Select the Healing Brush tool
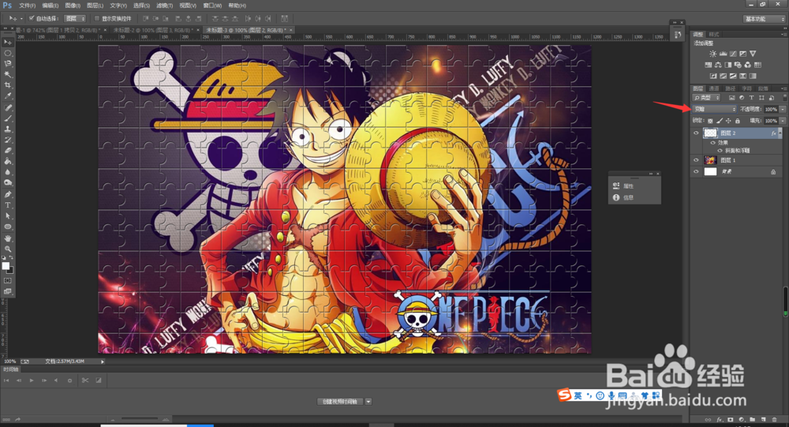The image size is (789, 427). [x=8, y=108]
